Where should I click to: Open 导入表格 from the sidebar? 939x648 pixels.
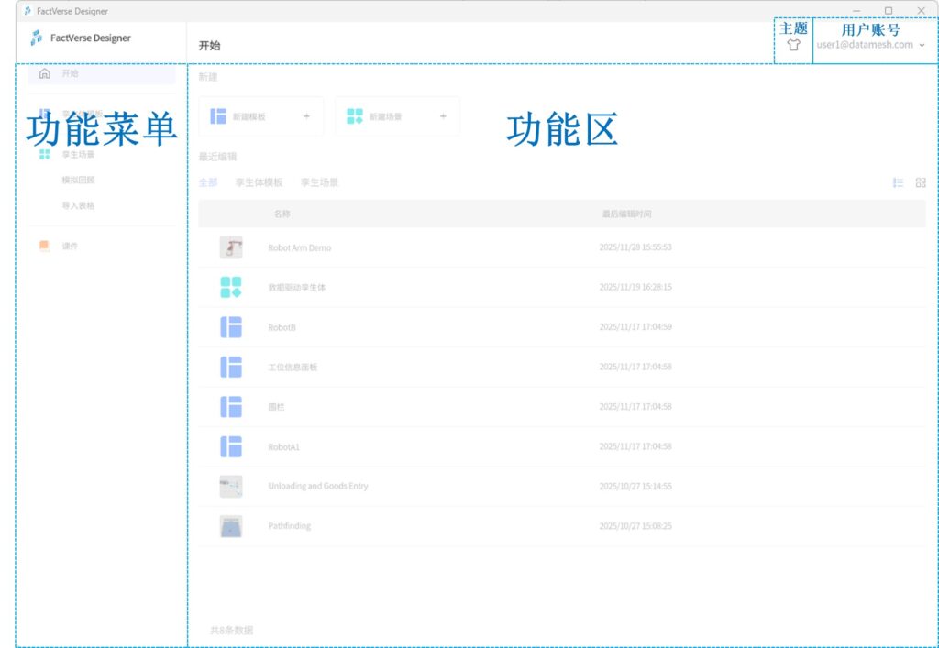78,205
